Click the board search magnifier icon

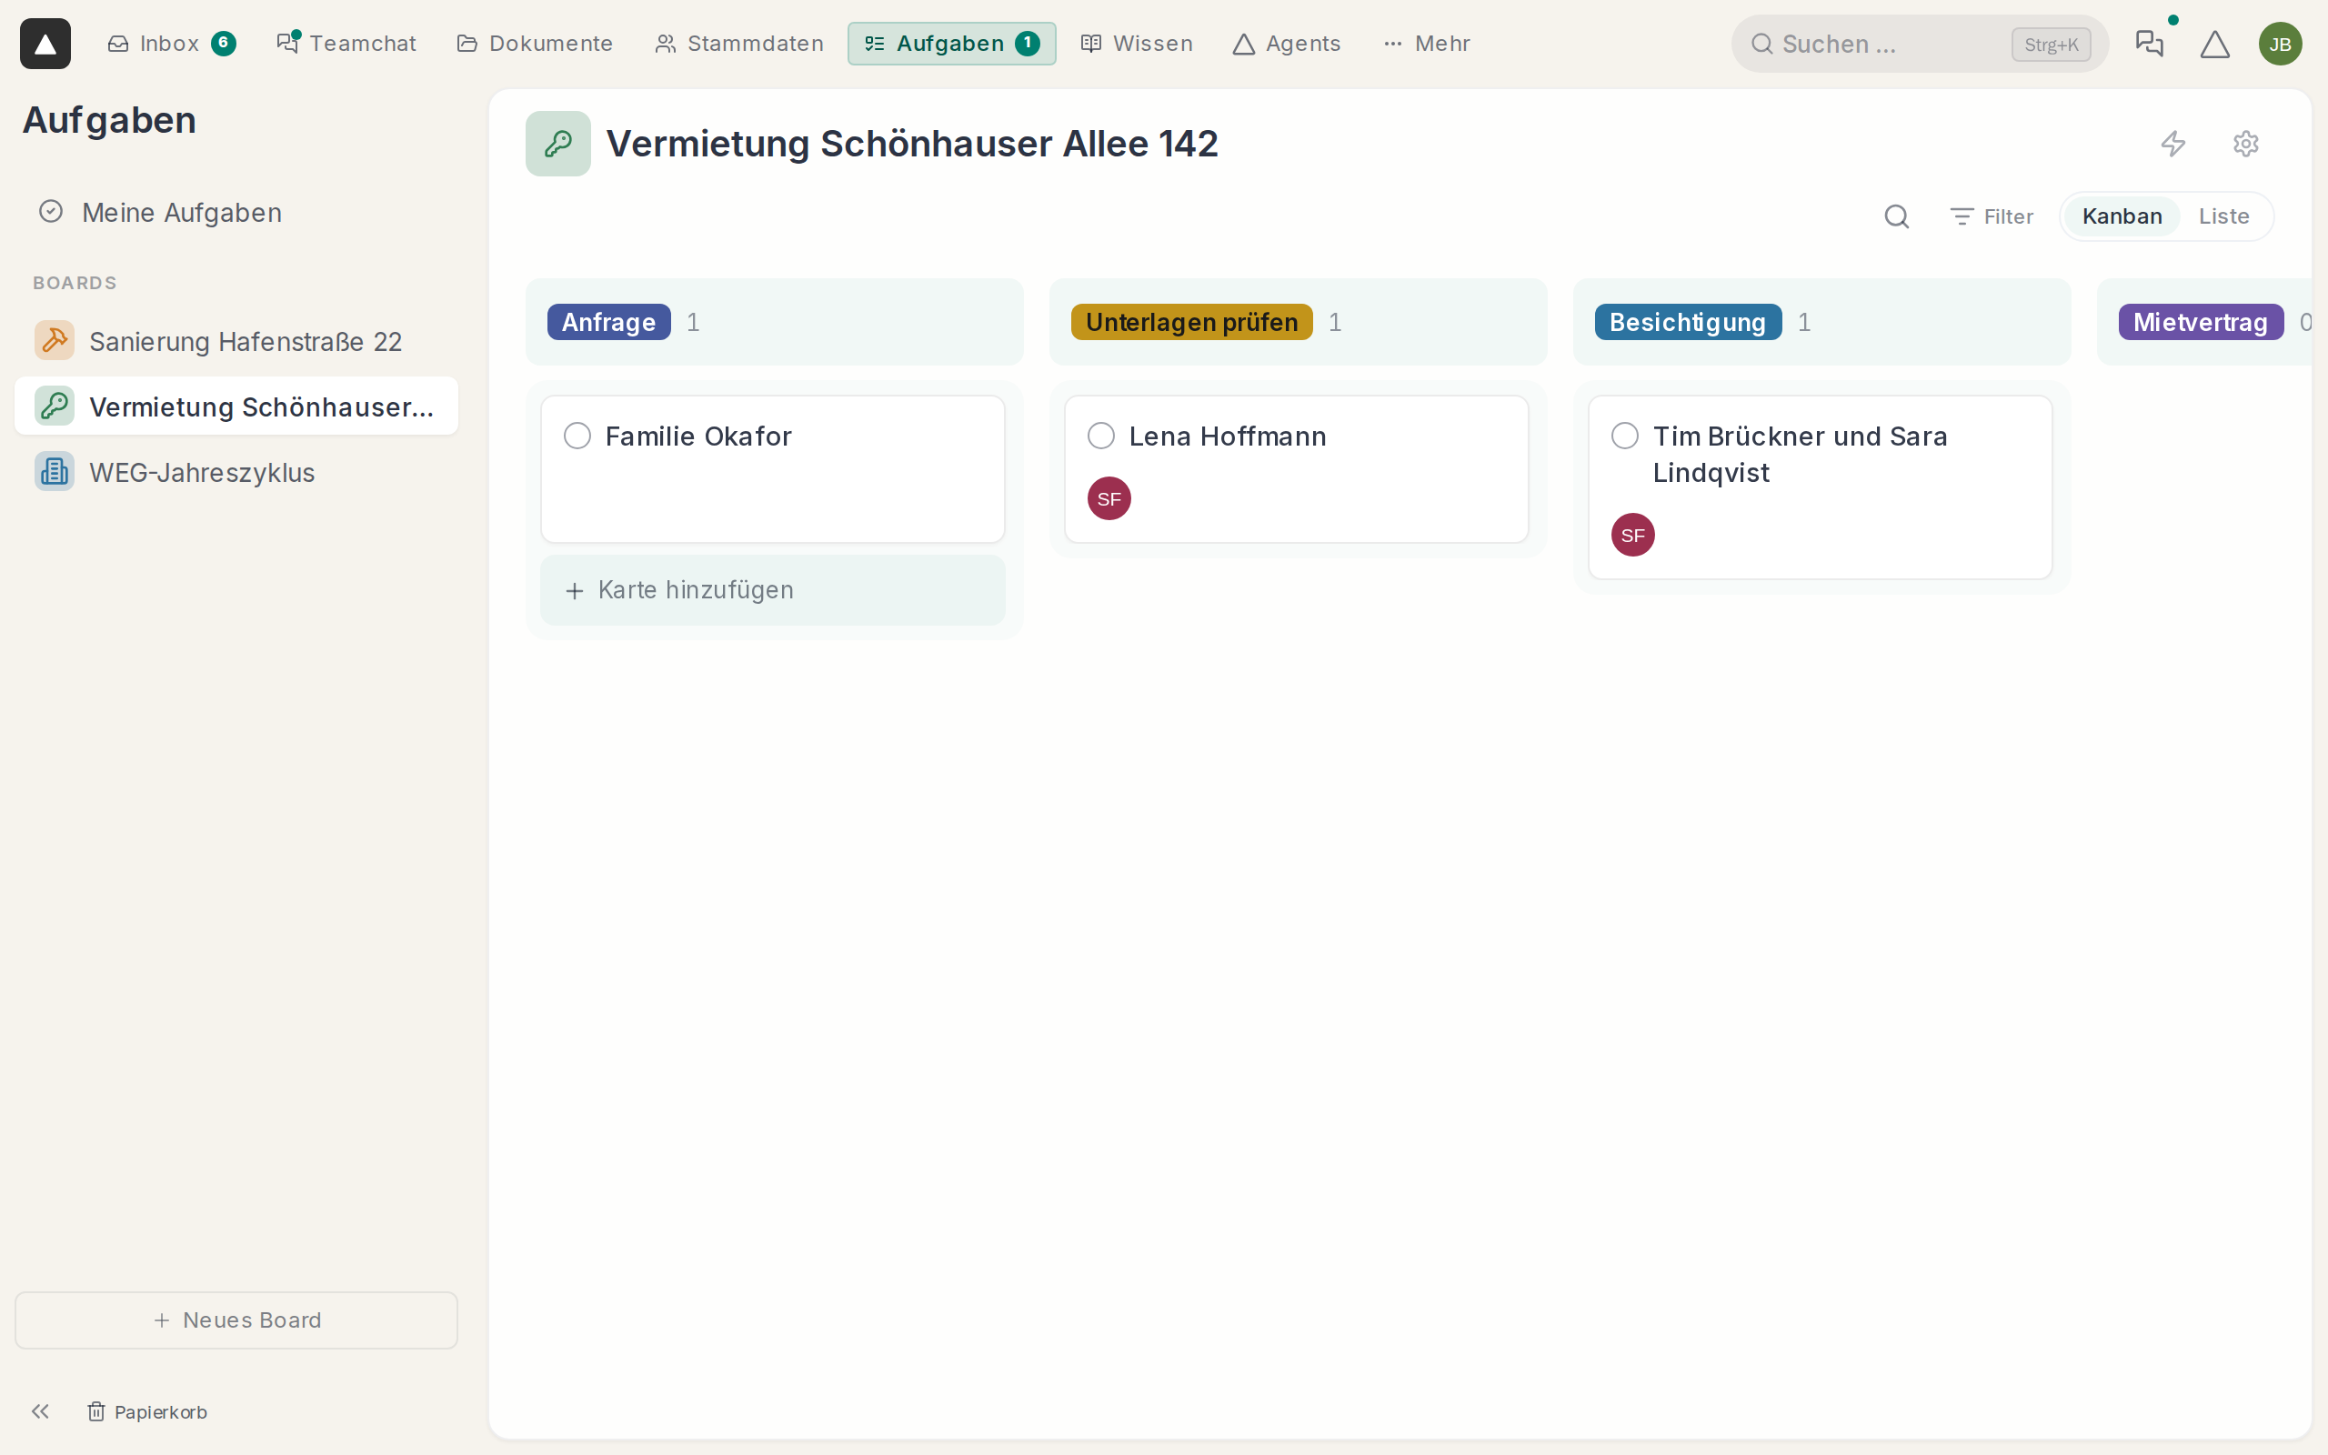[x=1896, y=216]
